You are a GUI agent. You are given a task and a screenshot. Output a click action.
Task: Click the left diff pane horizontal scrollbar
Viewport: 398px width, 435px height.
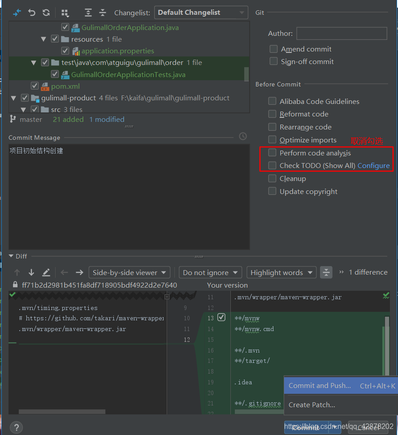(x=62, y=412)
